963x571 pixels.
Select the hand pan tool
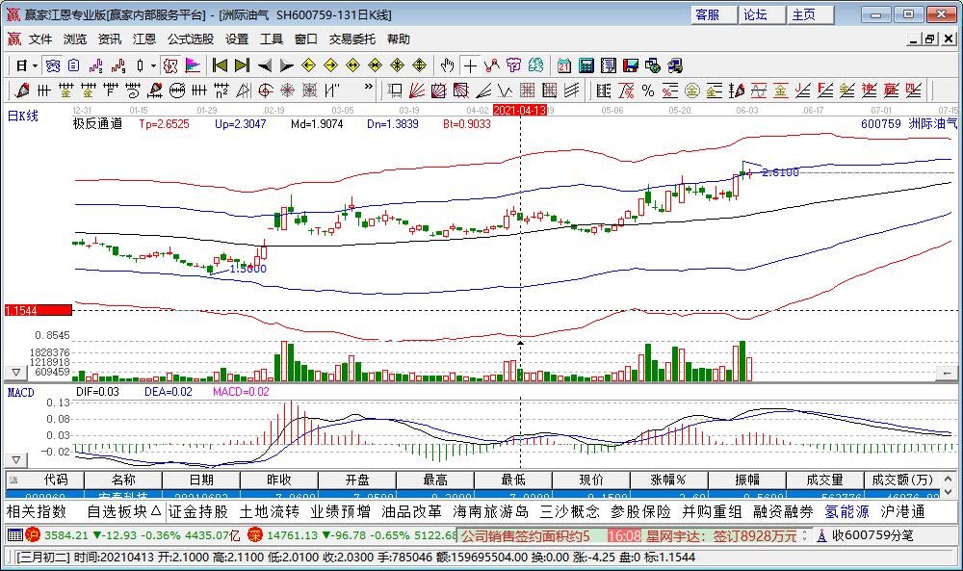pyautogui.click(x=448, y=65)
